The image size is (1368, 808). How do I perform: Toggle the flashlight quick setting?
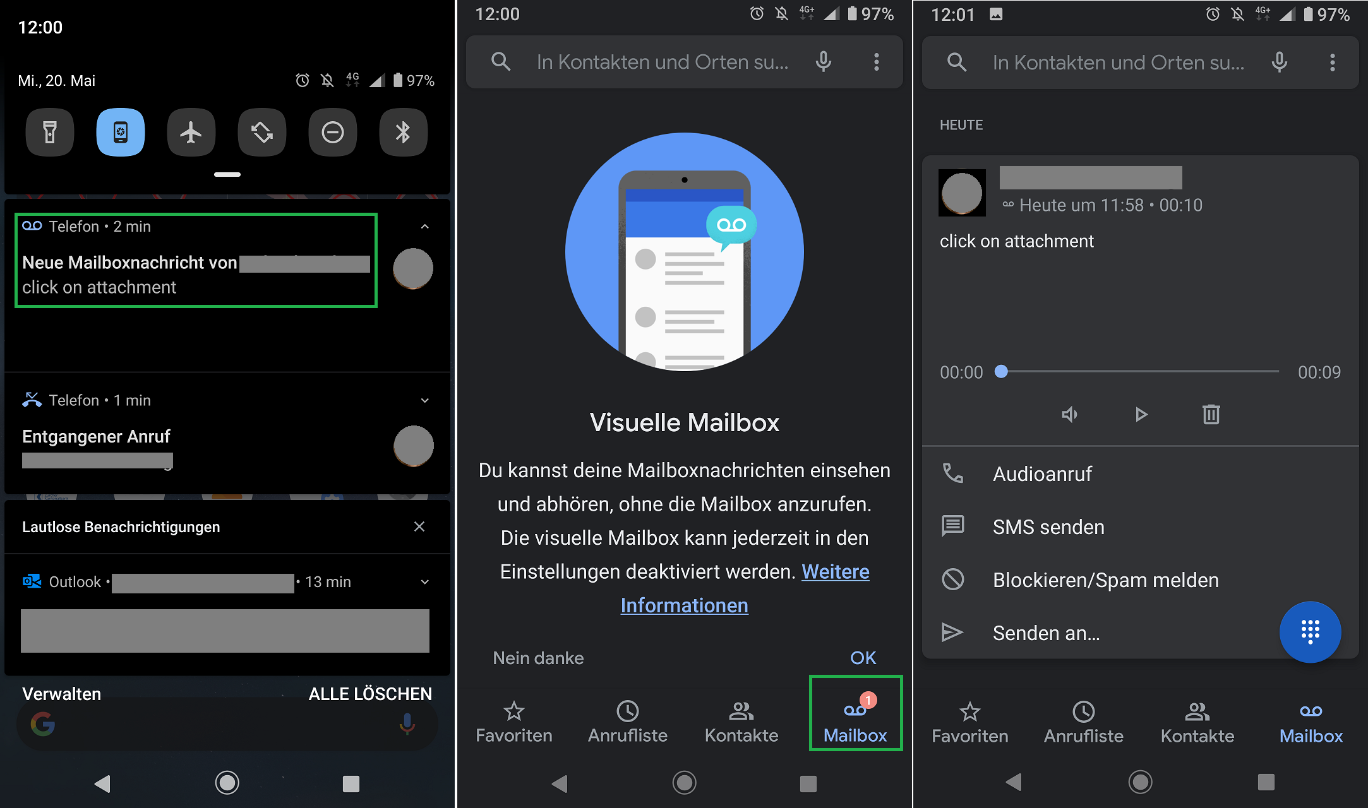click(50, 133)
